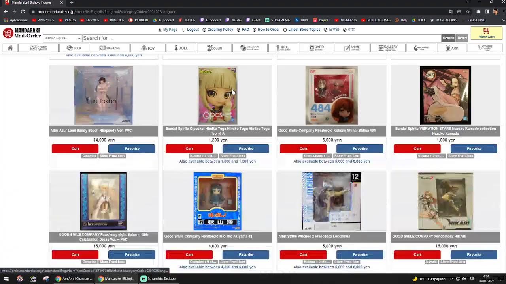The width and height of the screenshot is (506, 284).
Task: Open the OTHERS category
Action: click(x=485, y=48)
